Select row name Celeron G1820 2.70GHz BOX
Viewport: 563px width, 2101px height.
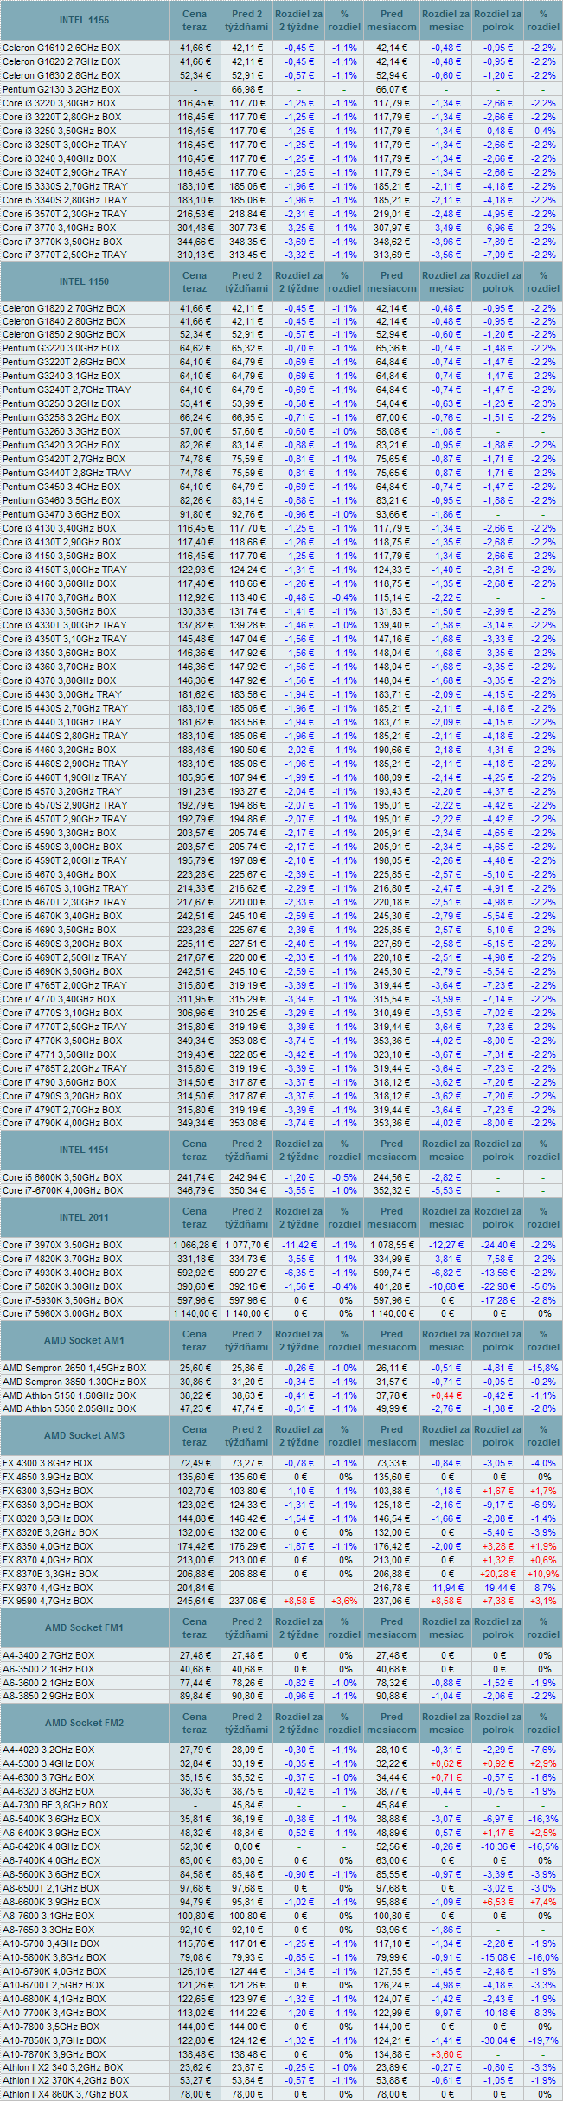click(64, 308)
